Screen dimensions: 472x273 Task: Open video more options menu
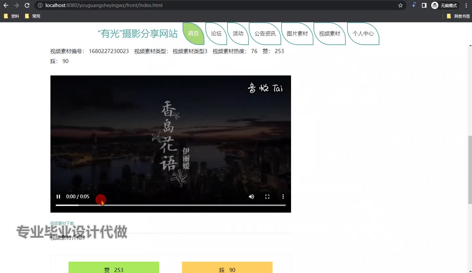[x=283, y=197]
